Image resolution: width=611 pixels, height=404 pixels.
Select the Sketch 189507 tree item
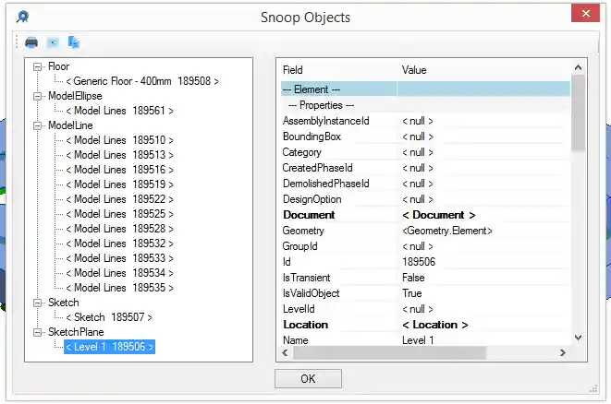click(109, 317)
